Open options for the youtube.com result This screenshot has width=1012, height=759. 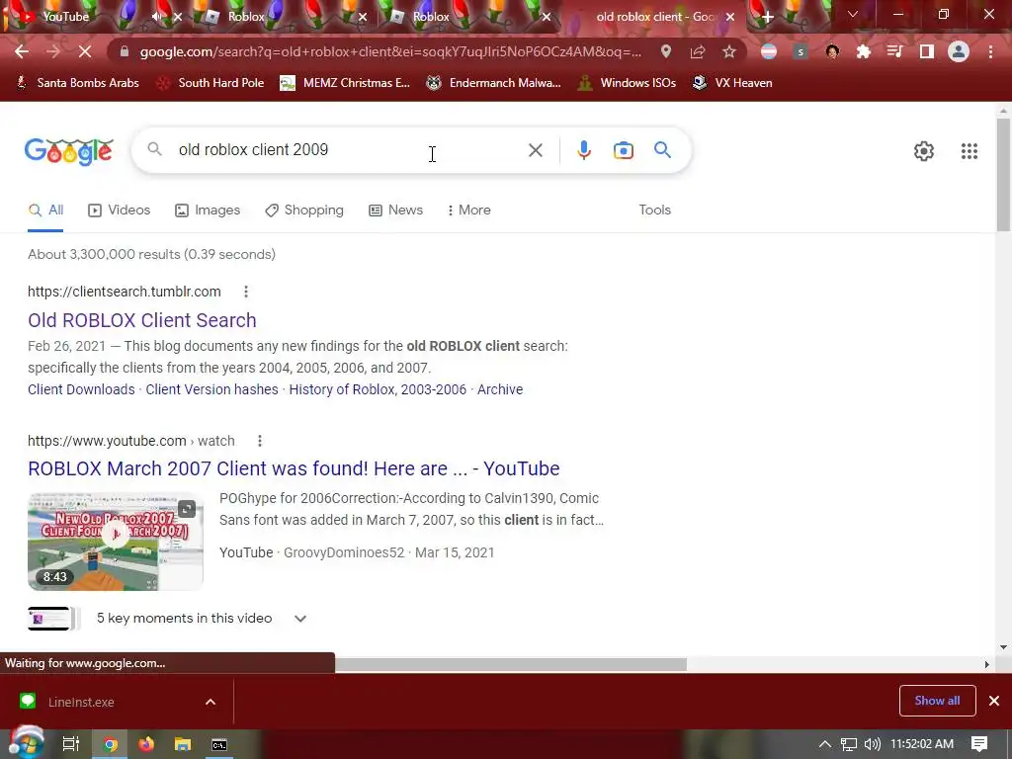tap(260, 441)
